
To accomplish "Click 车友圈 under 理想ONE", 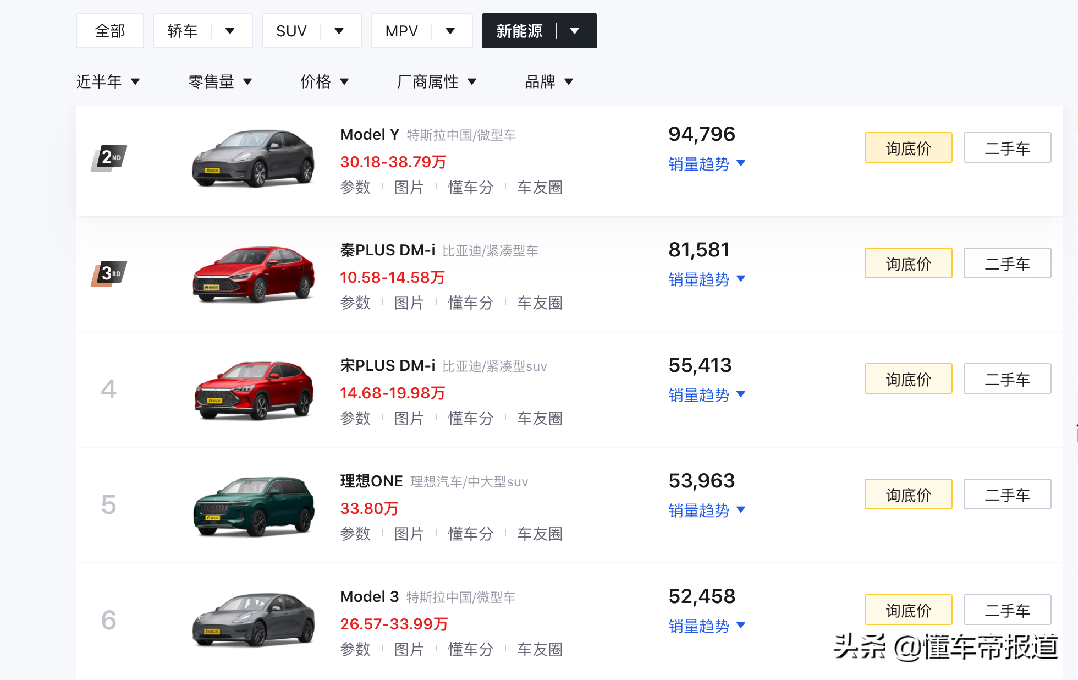I will click(x=540, y=534).
